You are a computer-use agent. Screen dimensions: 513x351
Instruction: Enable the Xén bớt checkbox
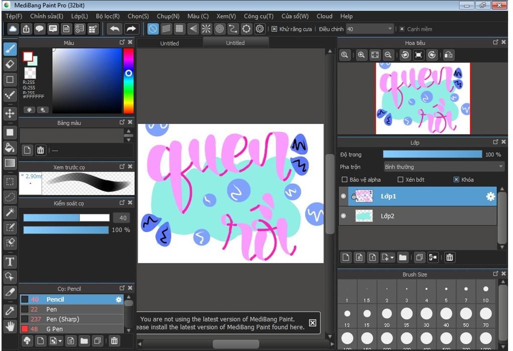(x=400, y=179)
